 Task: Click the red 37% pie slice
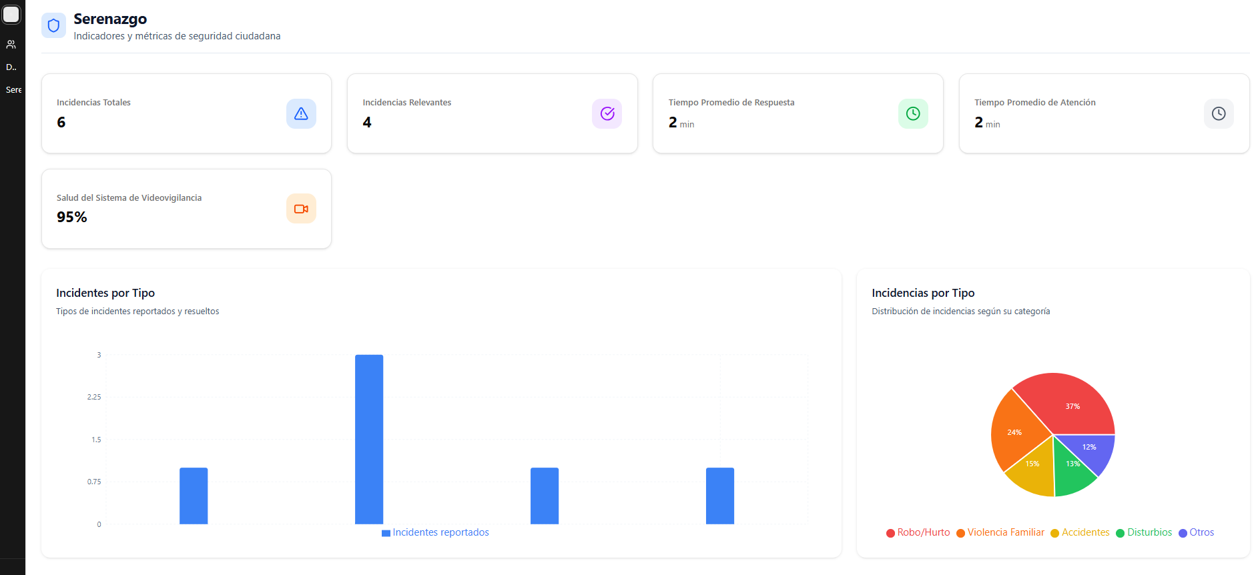pyautogui.click(x=1068, y=404)
